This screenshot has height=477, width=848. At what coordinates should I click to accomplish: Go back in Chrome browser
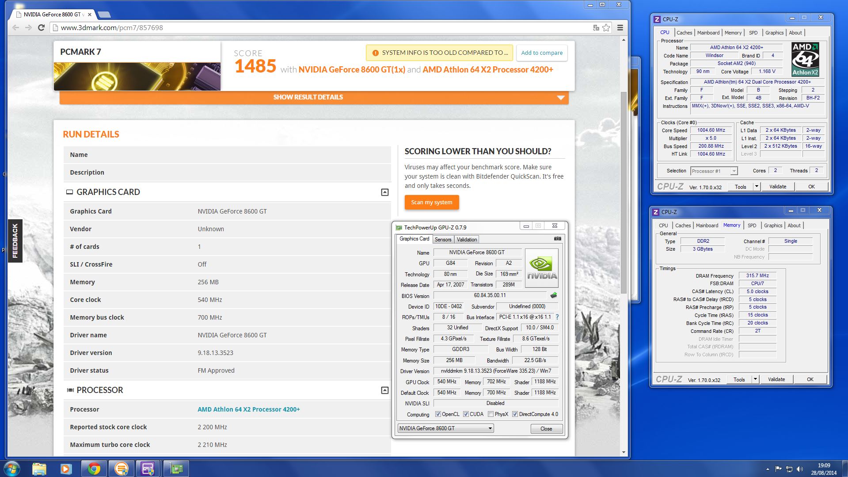coord(16,27)
